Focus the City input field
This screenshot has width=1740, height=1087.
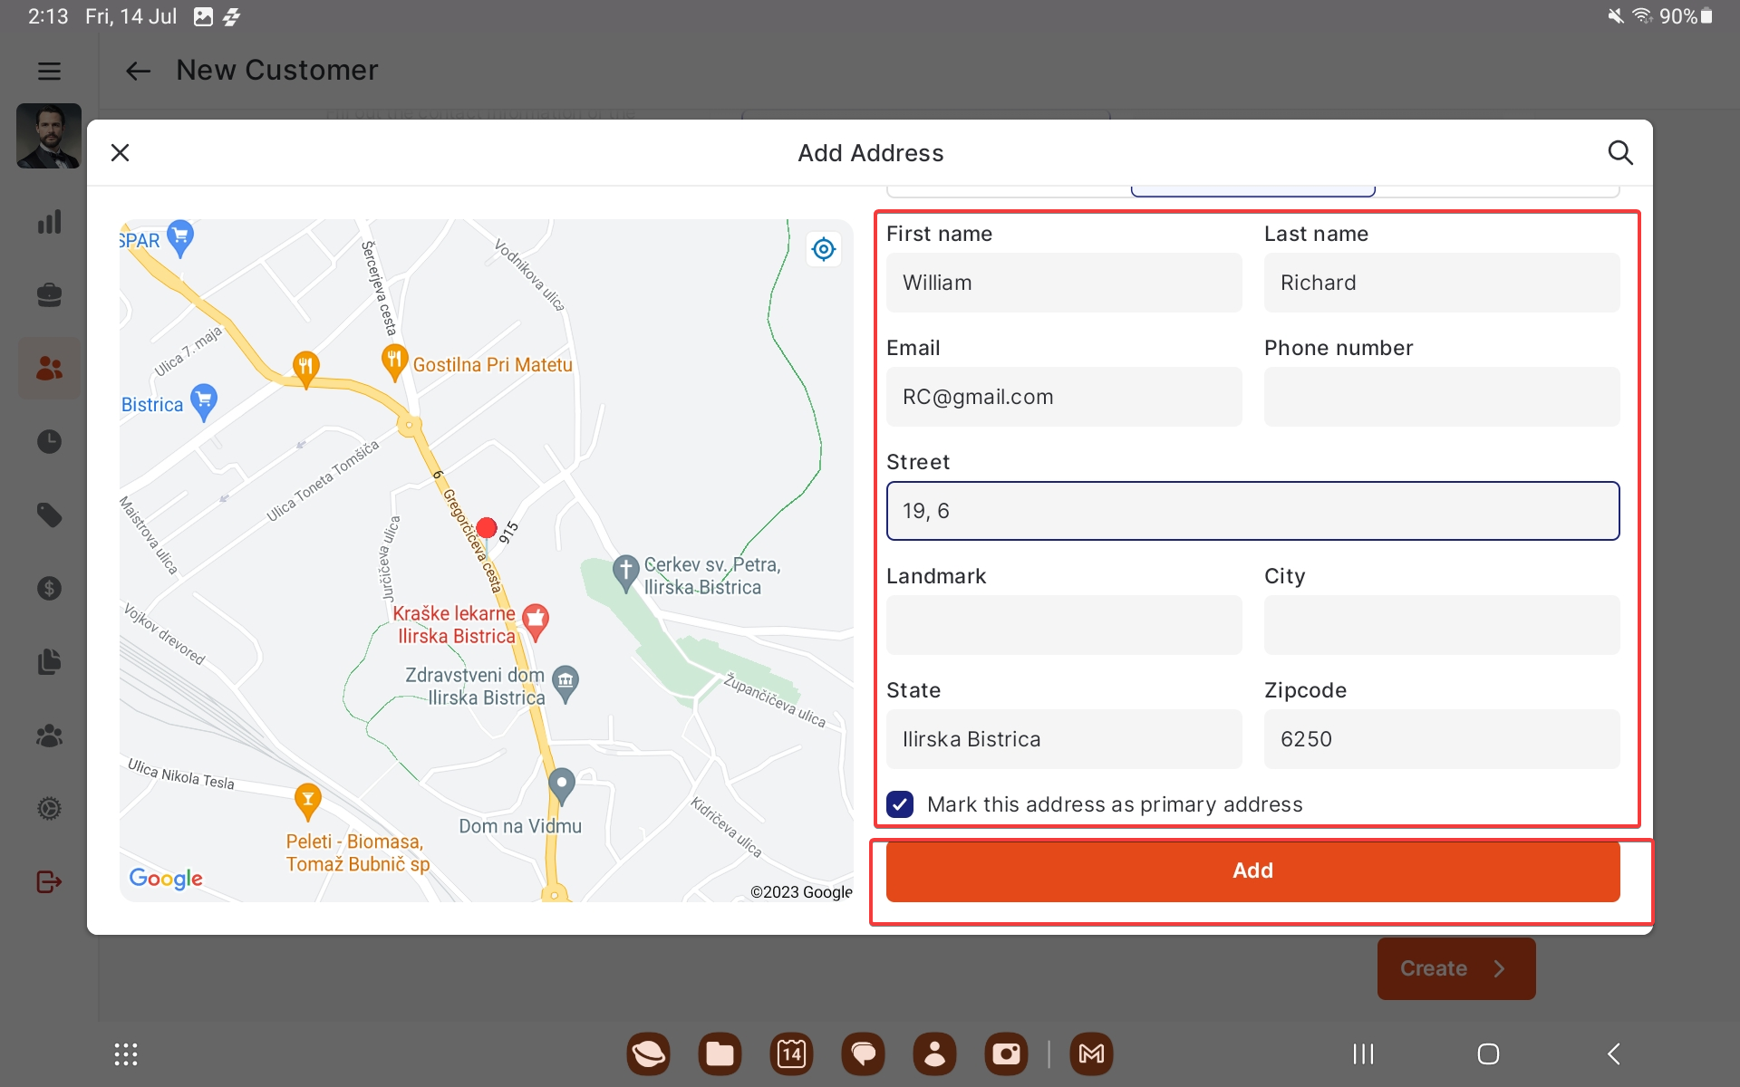1441,625
